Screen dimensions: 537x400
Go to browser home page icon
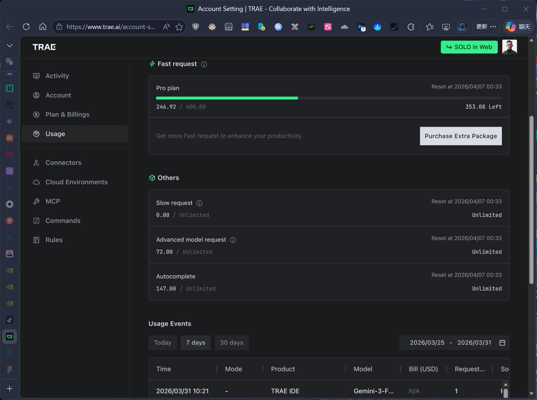[43, 26]
